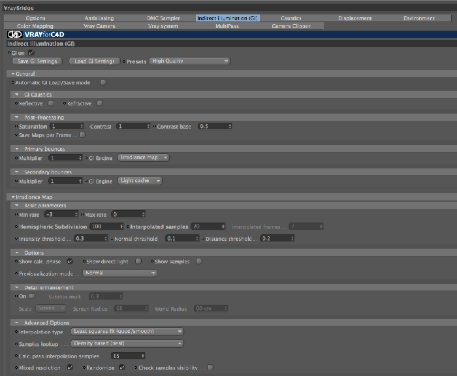Open Secondary bounces GI Engine Light cache dropdown
This screenshot has height=376, width=457.
coord(140,181)
